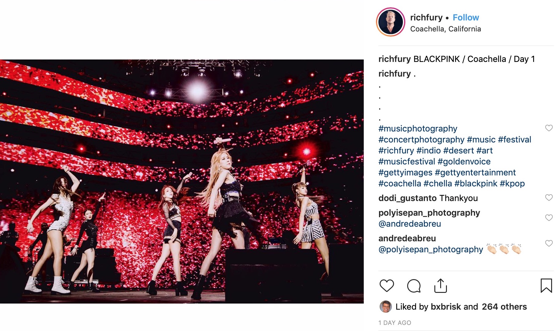
Task: Open the BLACKPINK concert photo
Action: (x=182, y=182)
